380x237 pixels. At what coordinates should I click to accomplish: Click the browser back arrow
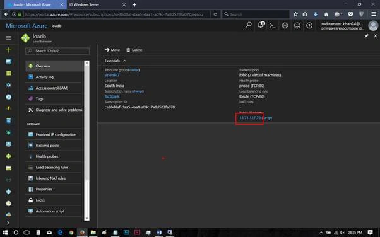(x=6, y=14)
